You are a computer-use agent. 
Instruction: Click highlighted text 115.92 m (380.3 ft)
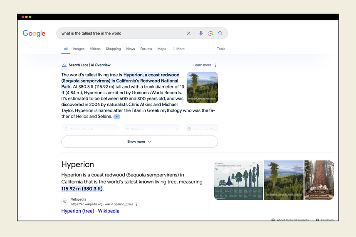click(82, 188)
